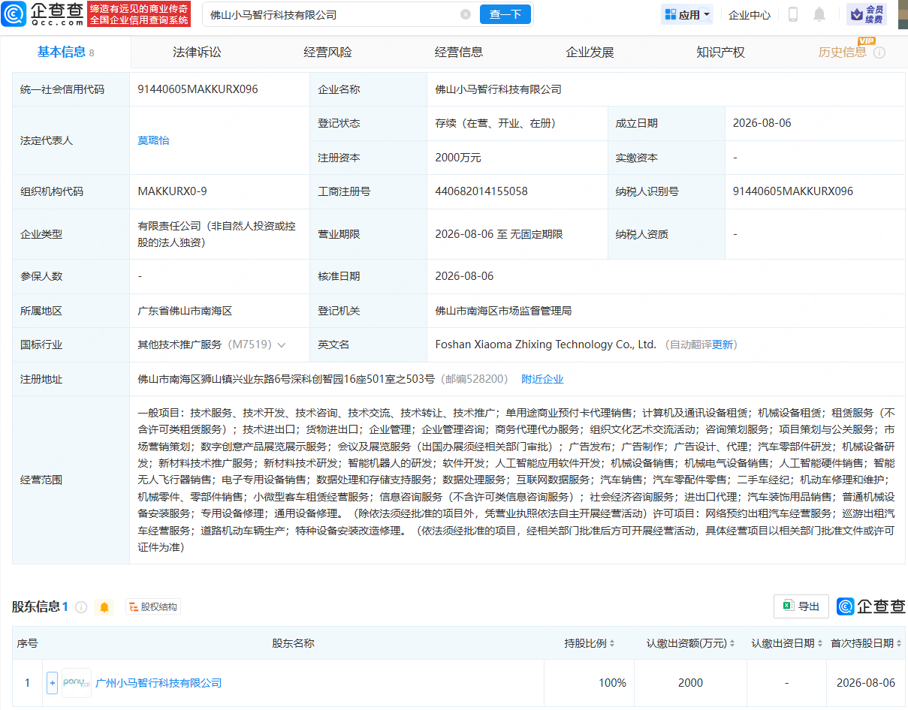This screenshot has height=710, width=908.
Task: Click the Qcc.com logo in header
Action: pyautogui.click(x=41, y=14)
